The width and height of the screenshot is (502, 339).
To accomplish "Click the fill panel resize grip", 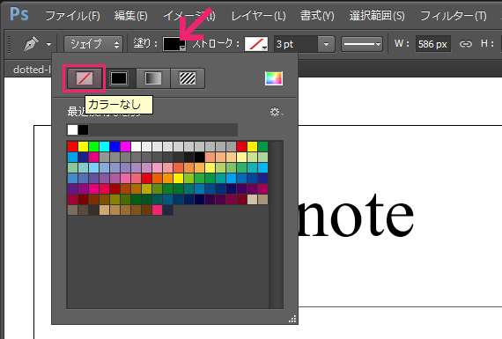I will click(292, 319).
